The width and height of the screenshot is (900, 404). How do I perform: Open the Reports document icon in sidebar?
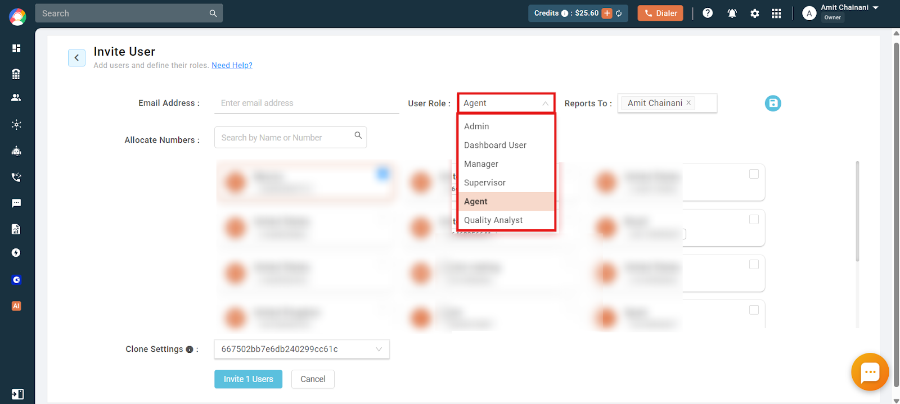(16, 229)
